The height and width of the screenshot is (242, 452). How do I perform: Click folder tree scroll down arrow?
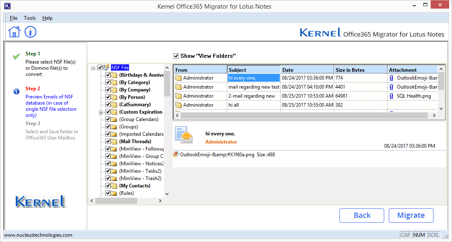[167, 194]
